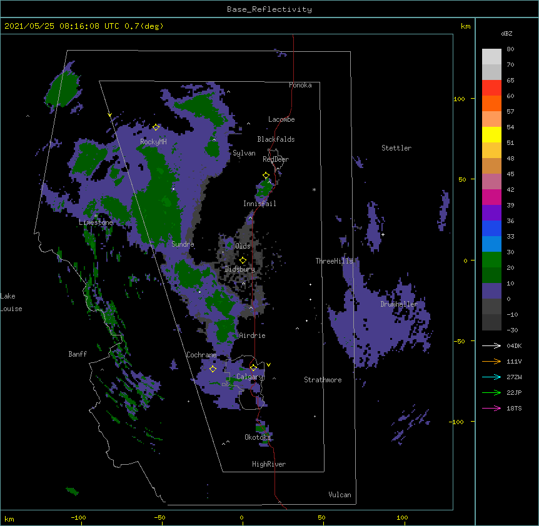Click the dBZ heading above color scale
This screenshot has width=539, height=526.
pos(506,34)
